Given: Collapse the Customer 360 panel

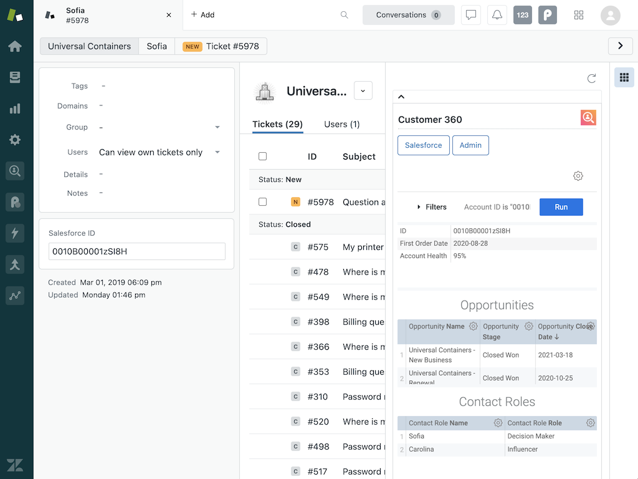Looking at the screenshot, I should point(401,97).
